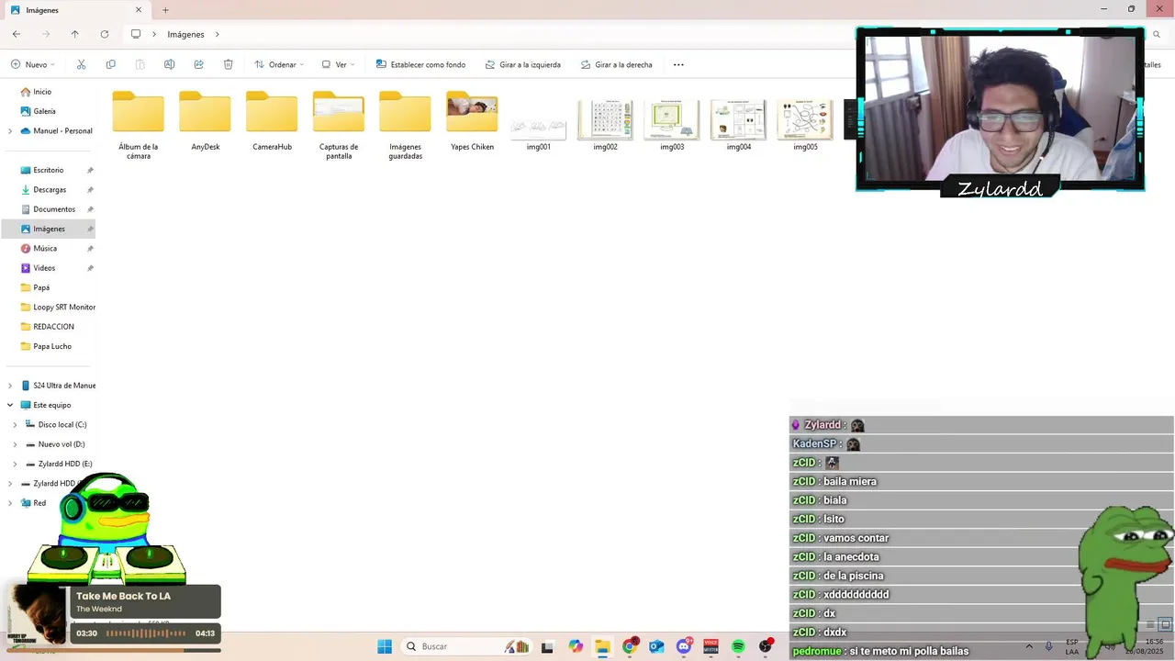
Task: Open the Álbum de la cámara folder
Action: 139,125
